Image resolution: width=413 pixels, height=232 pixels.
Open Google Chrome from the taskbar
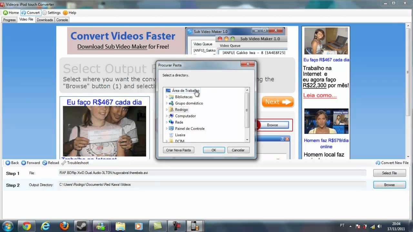pyautogui.click(x=26, y=226)
